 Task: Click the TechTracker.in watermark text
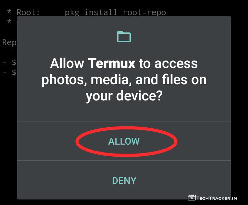coord(217,198)
